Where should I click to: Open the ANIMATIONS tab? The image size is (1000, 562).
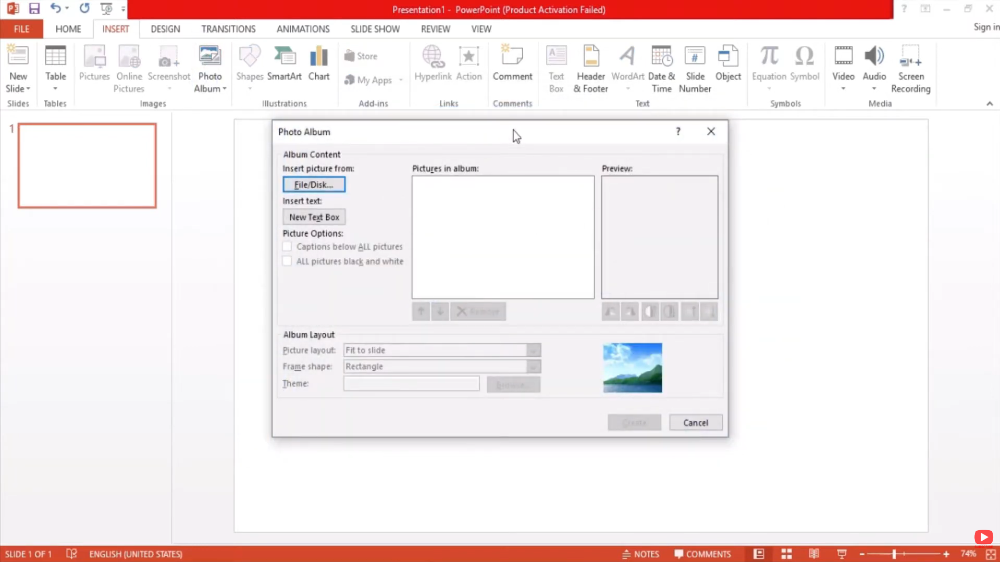pyautogui.click(x=303, y=29)
